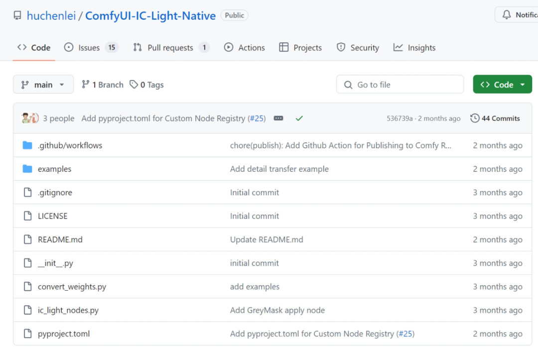Open the convert_weights.py file

(x=72, y=286)
